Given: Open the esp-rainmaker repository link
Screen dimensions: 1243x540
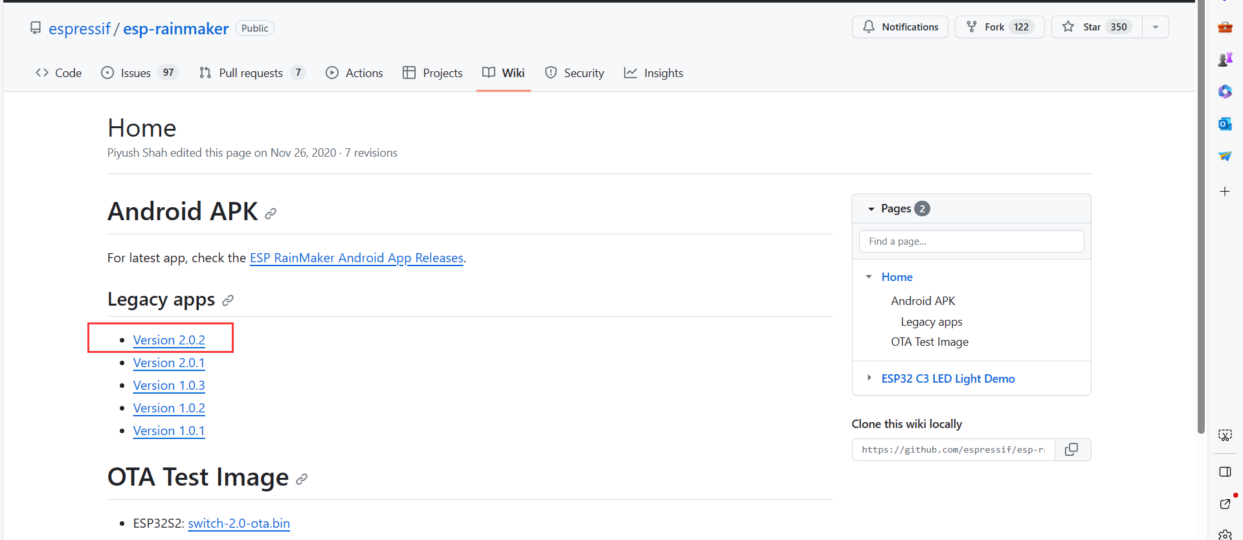Looking at the screenshot, I should tap(175, 28).
